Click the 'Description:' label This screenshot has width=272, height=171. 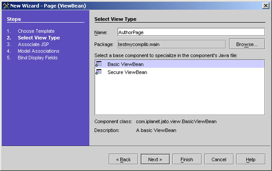107,130
